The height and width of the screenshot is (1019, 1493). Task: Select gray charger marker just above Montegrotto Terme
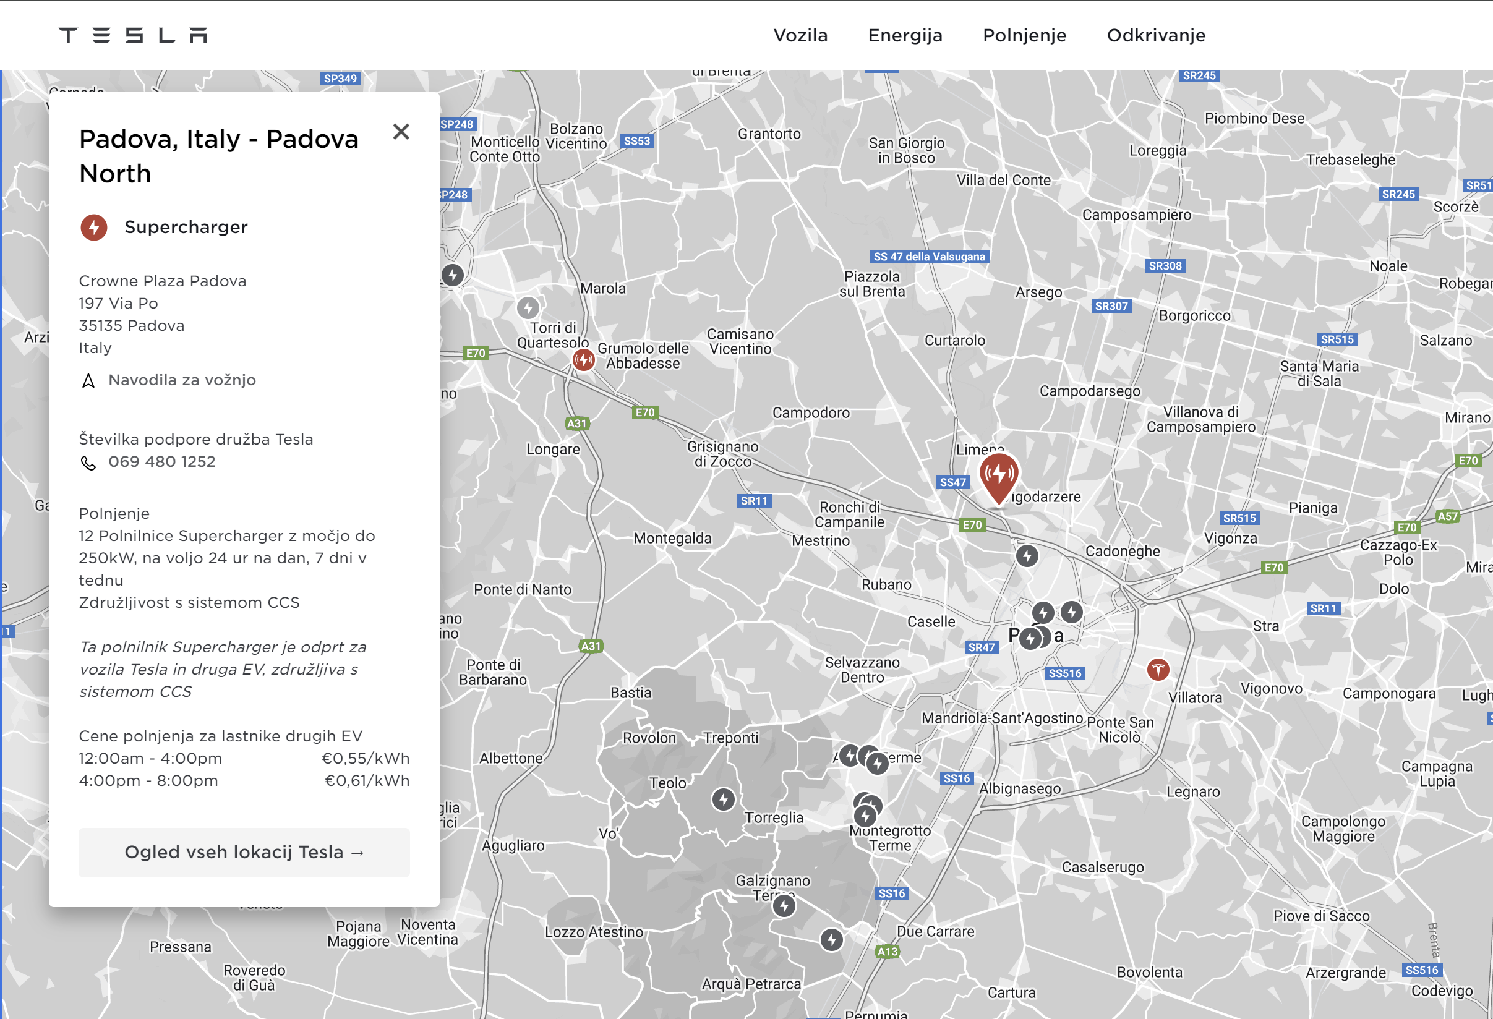pyautogui.click(x=865, y=816)
